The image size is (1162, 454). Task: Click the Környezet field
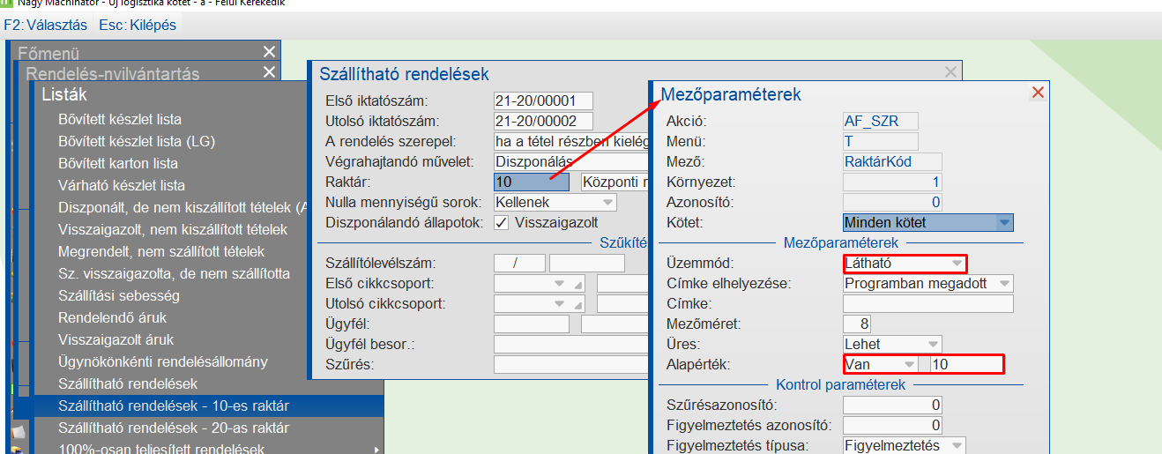point(892,182)
